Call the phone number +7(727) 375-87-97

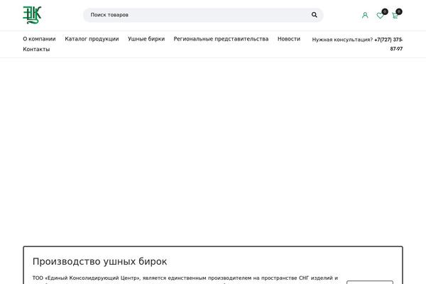[388, 44]
